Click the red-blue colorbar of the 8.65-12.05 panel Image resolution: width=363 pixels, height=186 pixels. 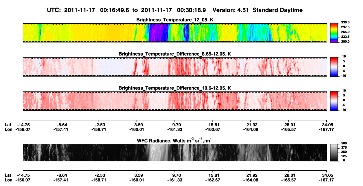pyautogui.click(x=334, y=67)
